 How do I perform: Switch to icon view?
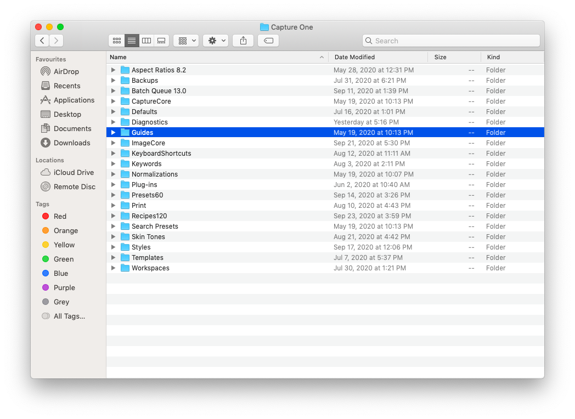[117, 41]
